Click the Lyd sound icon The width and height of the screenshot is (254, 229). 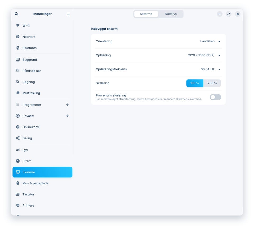tap(18, 150)
